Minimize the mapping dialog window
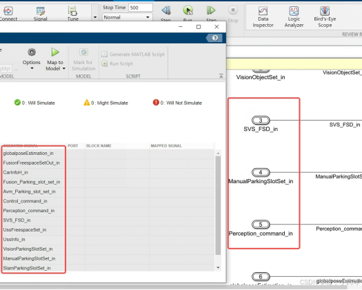The height and width of the screenshot is (290, 362). pyautogui.click(x=181, y=27)
